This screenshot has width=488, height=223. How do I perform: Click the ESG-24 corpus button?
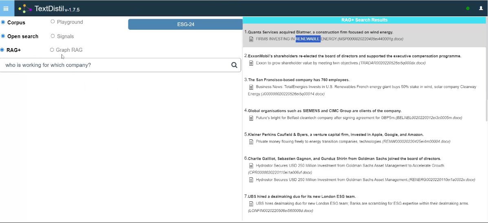pyautogui.click(x=185, y=24)
